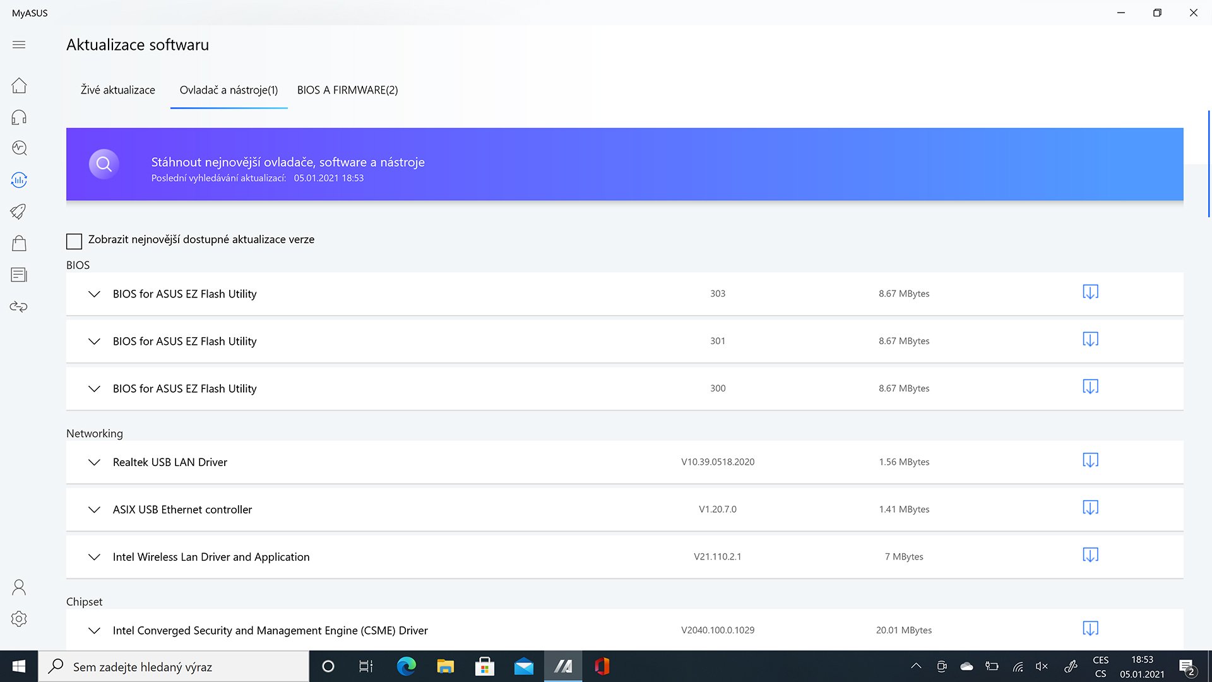Switch to Živé aktualizace tab

[x=117, y=90]
